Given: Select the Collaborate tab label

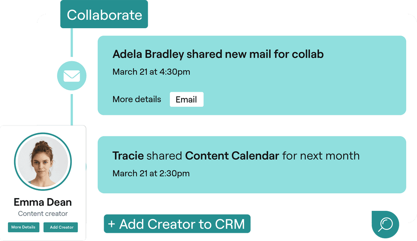Looking at the screenshot, I should 104,15.
